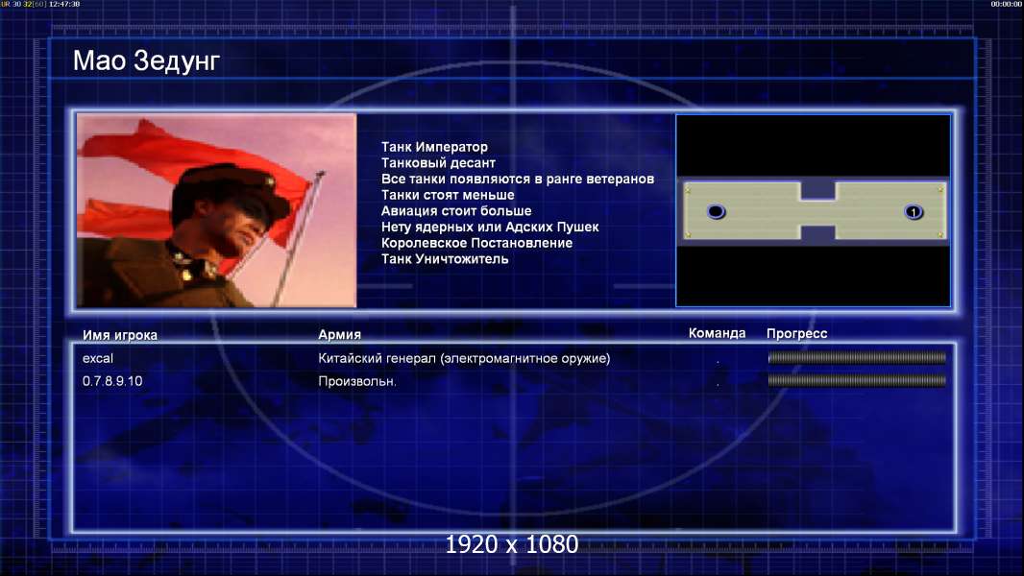This screenshot has height=576, width=1024.
Task: Select player name 'excal'
Action: [98, 358]
